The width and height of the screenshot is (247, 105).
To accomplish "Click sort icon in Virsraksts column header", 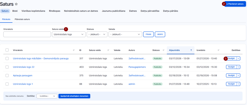I will coord(74,50).
